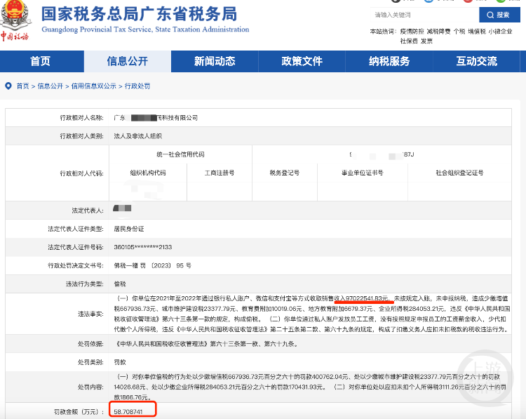Click the 信用信息双公示 breadcrumb link
This screenshot has width=526, height=419.
tap(93, 86)
